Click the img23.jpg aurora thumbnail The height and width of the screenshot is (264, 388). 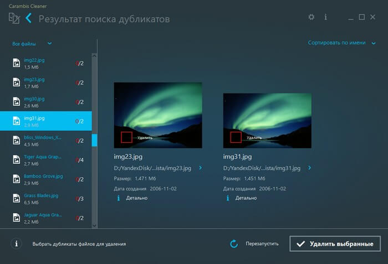pyautogui.click(x=158, y=115)
